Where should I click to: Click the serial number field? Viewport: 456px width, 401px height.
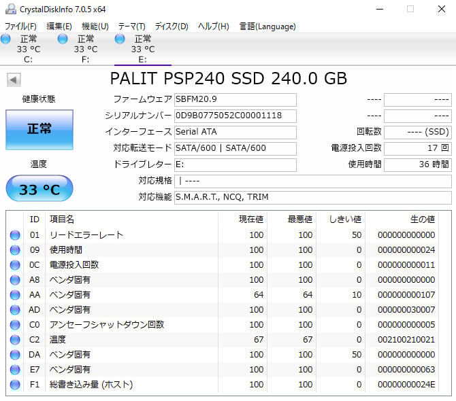coord(235,116)
